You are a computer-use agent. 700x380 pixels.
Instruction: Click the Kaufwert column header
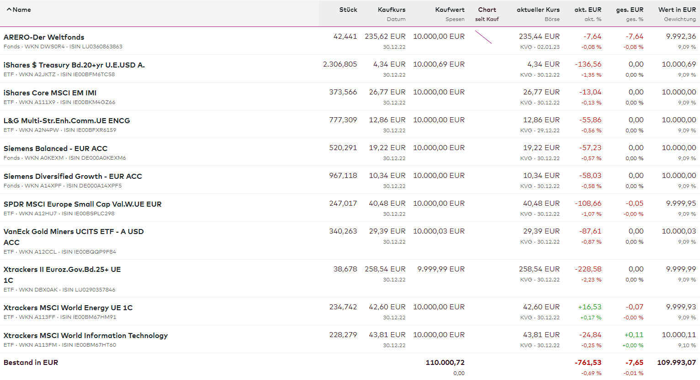(450, 10)
